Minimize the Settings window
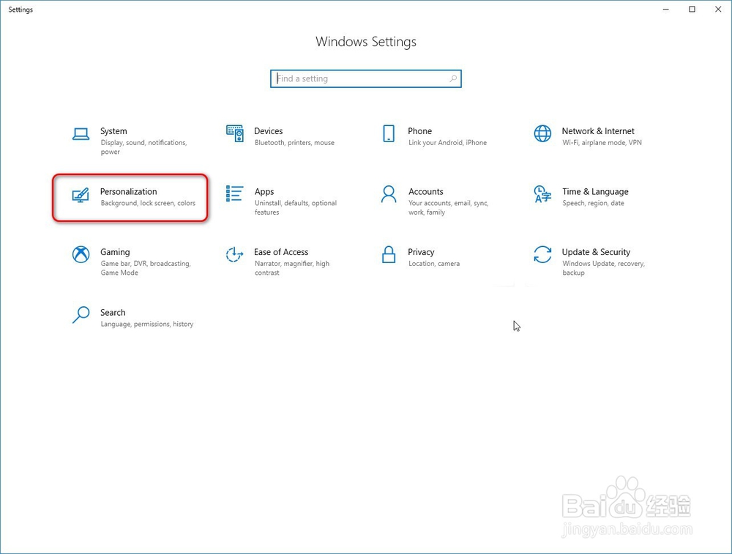This screenshot has height=554, width=732. point(665,10)
